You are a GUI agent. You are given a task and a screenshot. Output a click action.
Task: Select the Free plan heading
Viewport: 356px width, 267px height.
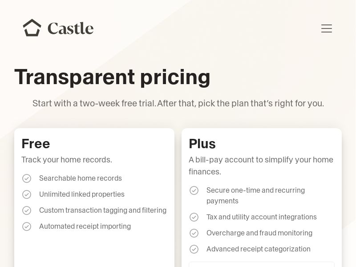[36, 143]
